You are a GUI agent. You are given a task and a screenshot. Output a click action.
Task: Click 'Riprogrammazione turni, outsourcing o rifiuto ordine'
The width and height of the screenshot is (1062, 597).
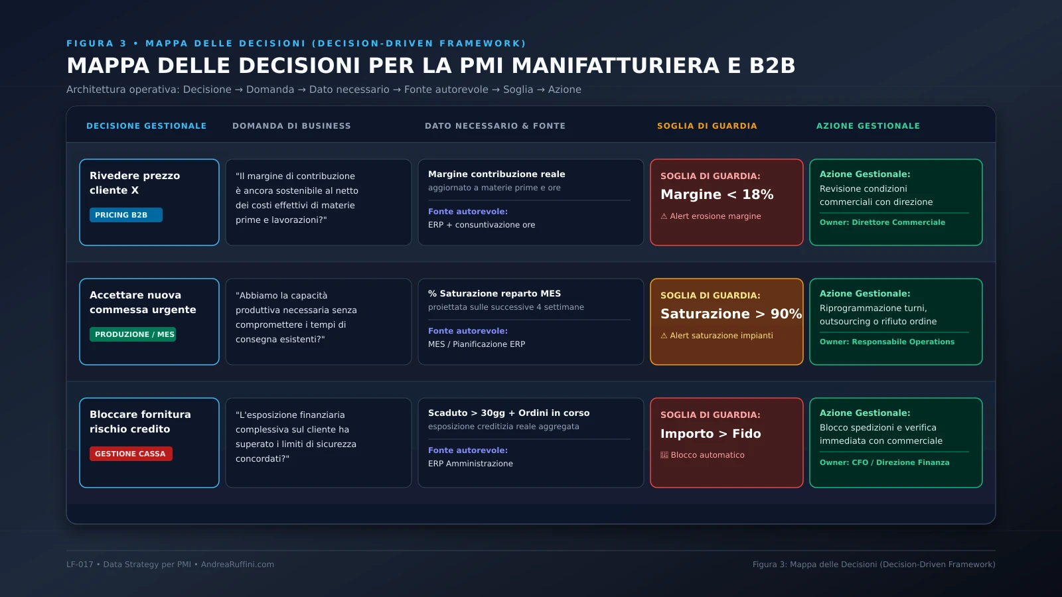878,314
